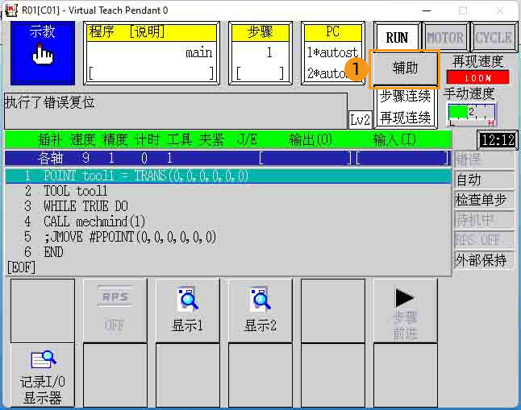Click the RPS OFF side status indicator
Screen dimensions: 521x410
coord(483,240)
